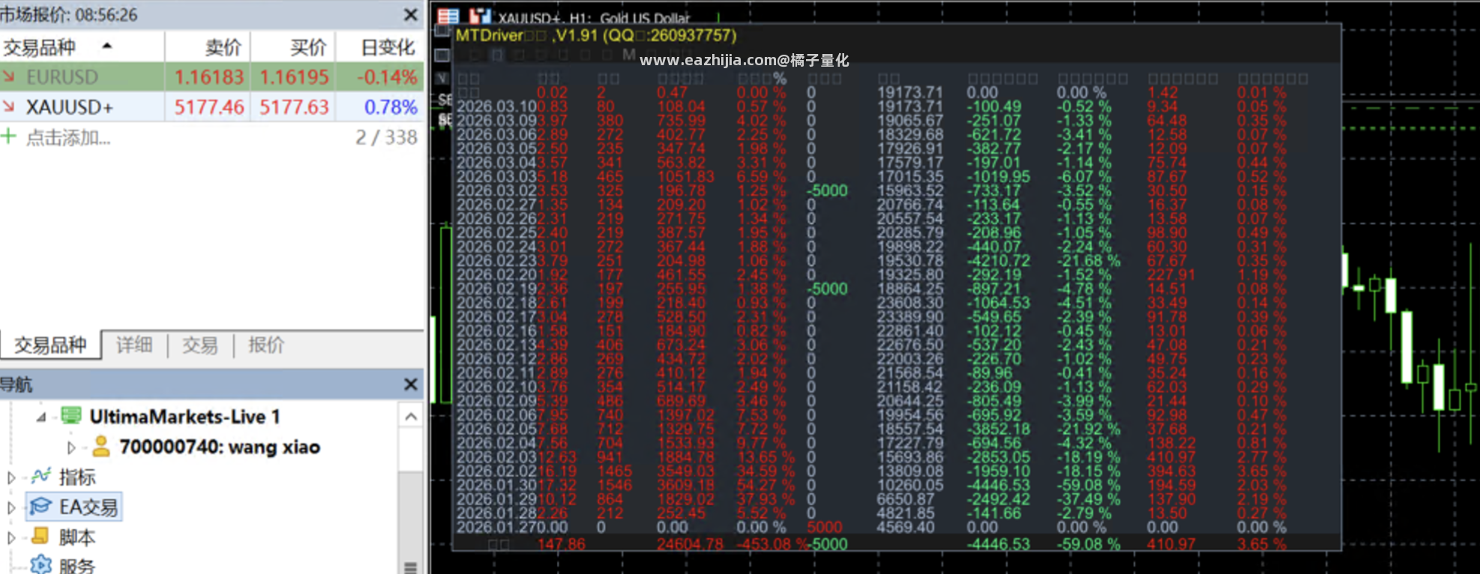Select 脚本 in navigator tree
Screen dimensions: 1480x574
tap(77, 537)
